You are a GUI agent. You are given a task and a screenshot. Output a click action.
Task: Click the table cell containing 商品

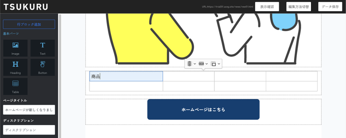click(126, 76)
